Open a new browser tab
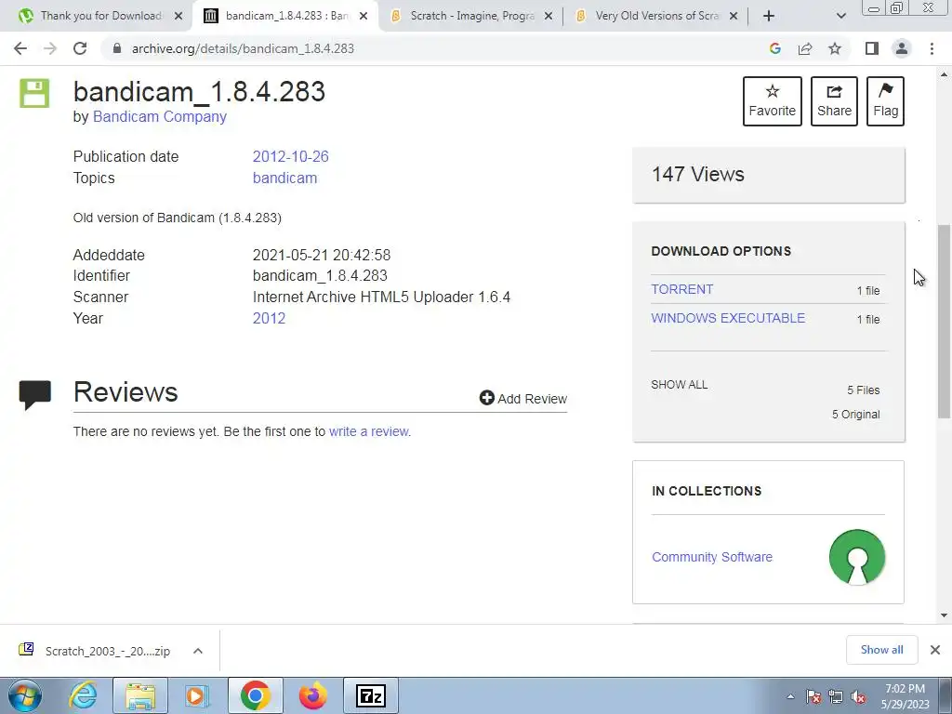This screenshot has width=952, height=714. [769, 16]
